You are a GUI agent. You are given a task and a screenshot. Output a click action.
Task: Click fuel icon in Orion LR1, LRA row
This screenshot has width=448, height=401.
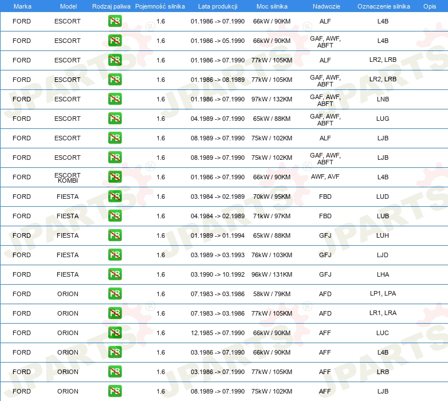point(115,313)
